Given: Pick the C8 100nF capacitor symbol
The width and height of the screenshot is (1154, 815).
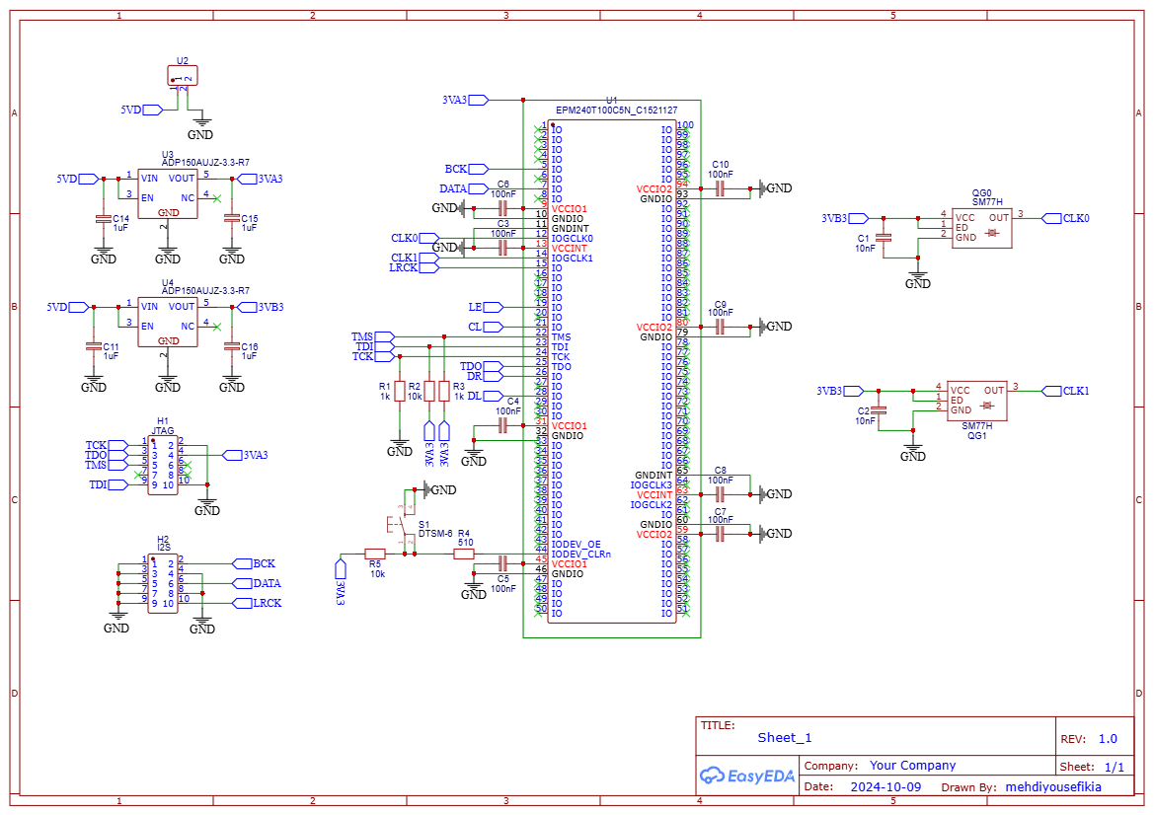Looking at the screenshot, I should (x=721, y=494).
